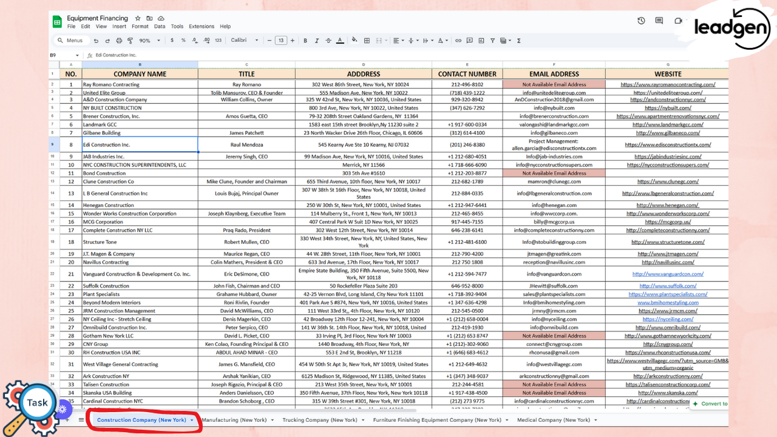Undo the last action
The image size is (777, 437).
click(96, 41)
